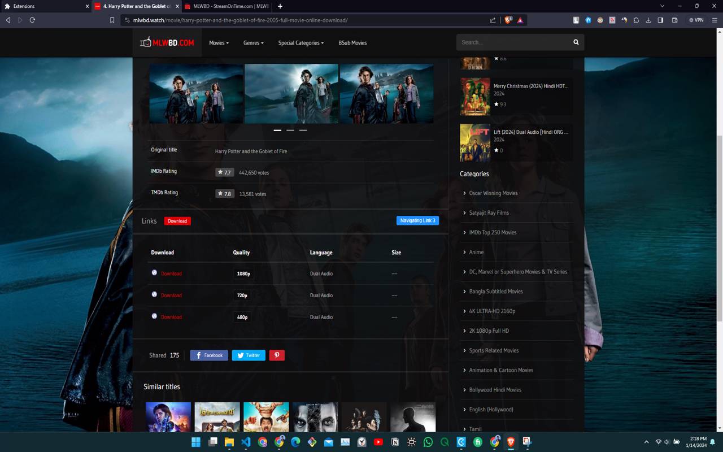Share on Pinterest icon button

tap(277, 355)
